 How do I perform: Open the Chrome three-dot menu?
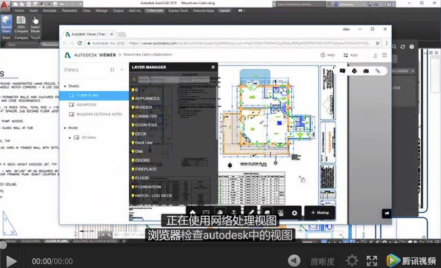(x=387, y=43)
